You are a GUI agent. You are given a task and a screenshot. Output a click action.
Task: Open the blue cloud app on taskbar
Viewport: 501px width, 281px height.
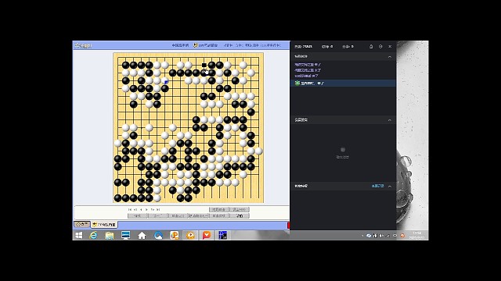[158, 235]
